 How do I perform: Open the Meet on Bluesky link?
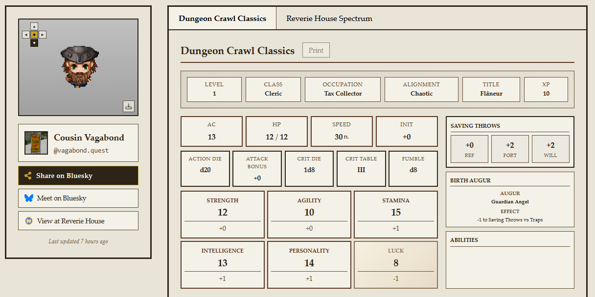click(x=78, y=198)
